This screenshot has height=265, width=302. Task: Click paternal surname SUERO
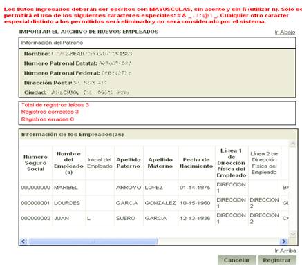click(x=126, y=219)
